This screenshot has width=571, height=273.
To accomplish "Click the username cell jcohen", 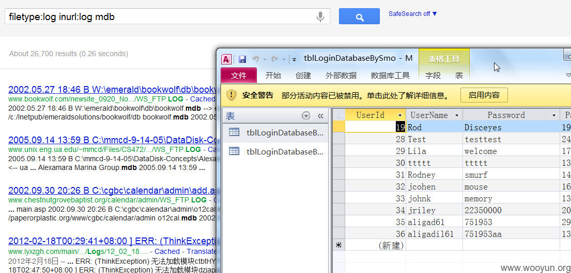I will tap(435, 186).
